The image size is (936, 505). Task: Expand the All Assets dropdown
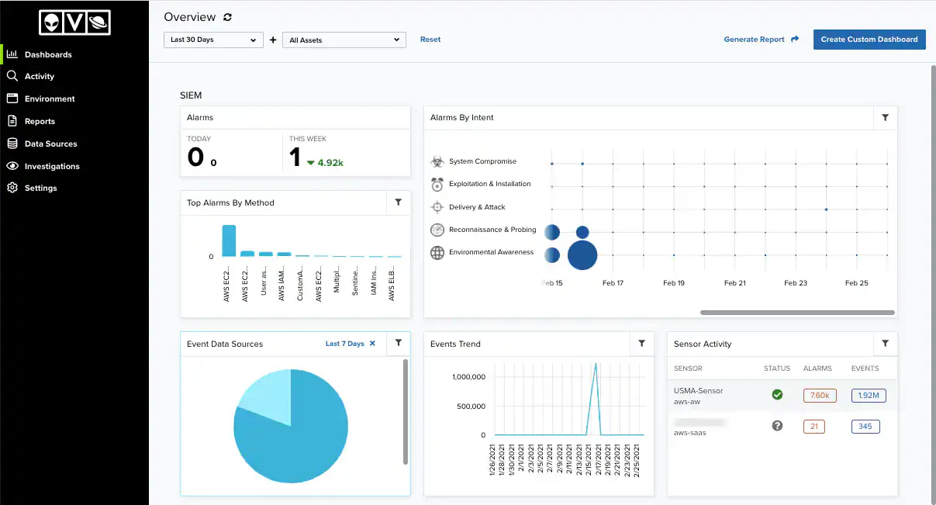(x=344, y=40)
